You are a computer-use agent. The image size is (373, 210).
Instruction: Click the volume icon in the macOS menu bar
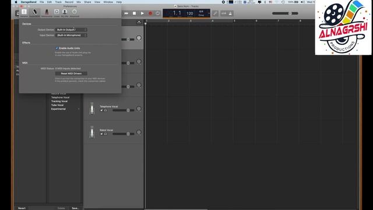[302, 2]
